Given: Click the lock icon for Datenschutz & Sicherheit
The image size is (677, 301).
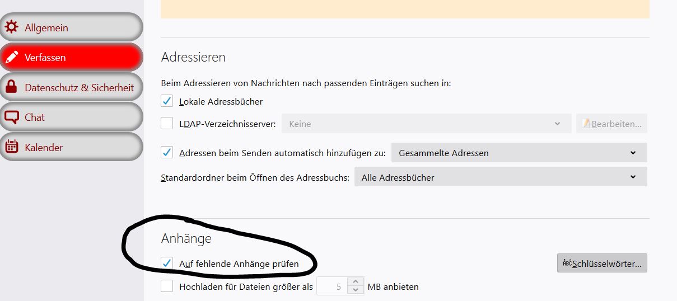Looking at the screenshot, I should (11, 87).
